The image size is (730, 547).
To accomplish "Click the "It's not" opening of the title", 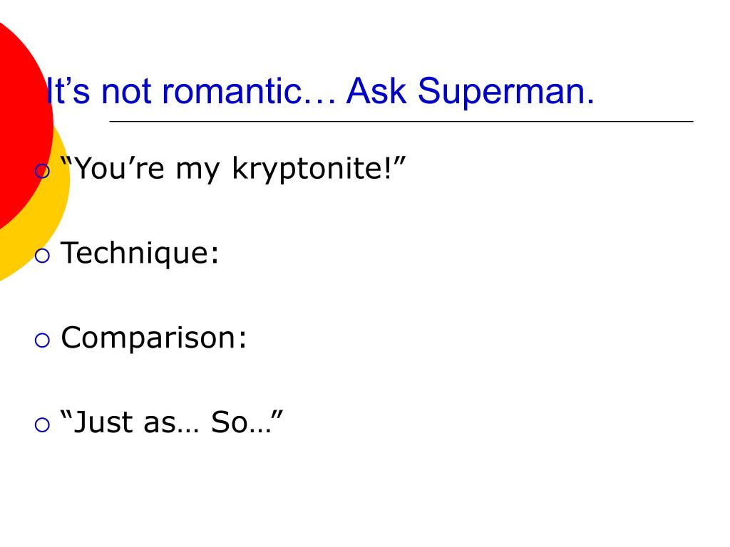I will click(98, 90).
